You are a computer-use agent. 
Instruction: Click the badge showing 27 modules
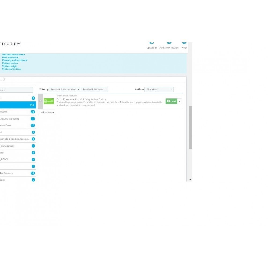(33, 125)
